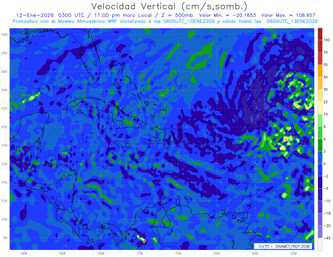The height and width of the screenshot is (257, 333).
Task: Click the green swatch between 6 and 9
Action: pos(320,133)
